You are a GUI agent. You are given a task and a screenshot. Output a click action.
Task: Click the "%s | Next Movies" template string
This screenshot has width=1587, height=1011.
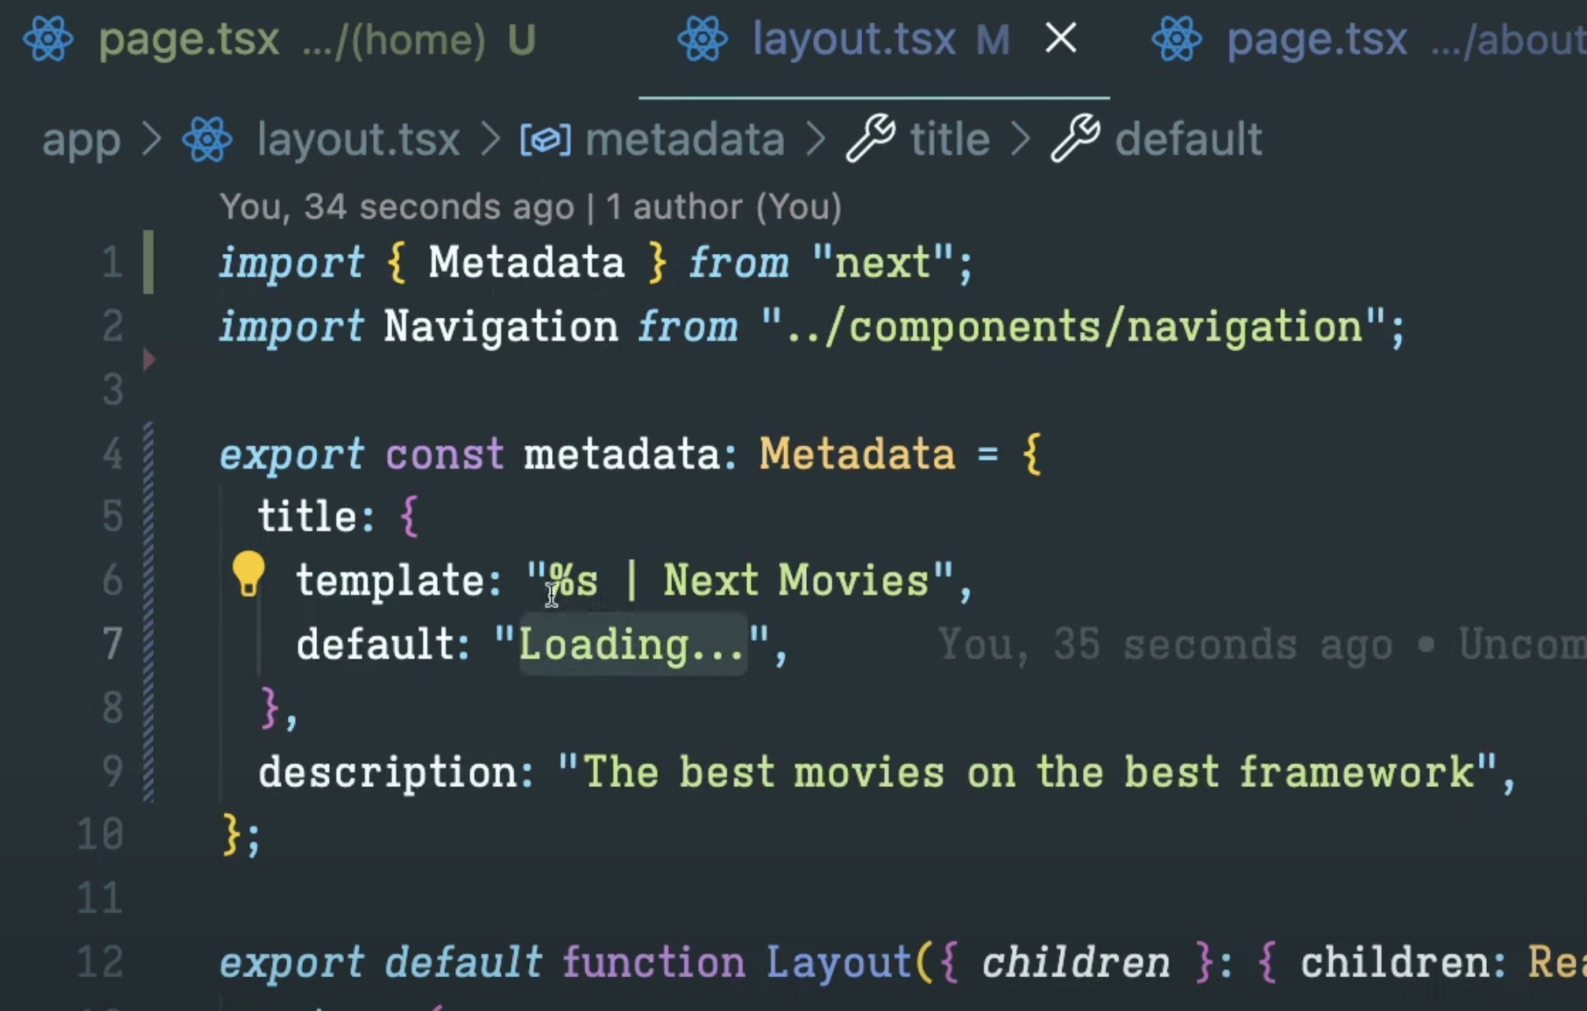(740, 581)
